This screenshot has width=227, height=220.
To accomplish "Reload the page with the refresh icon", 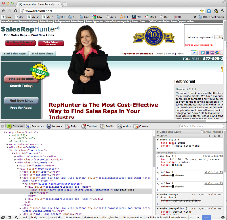I will [x=16, y=11].
